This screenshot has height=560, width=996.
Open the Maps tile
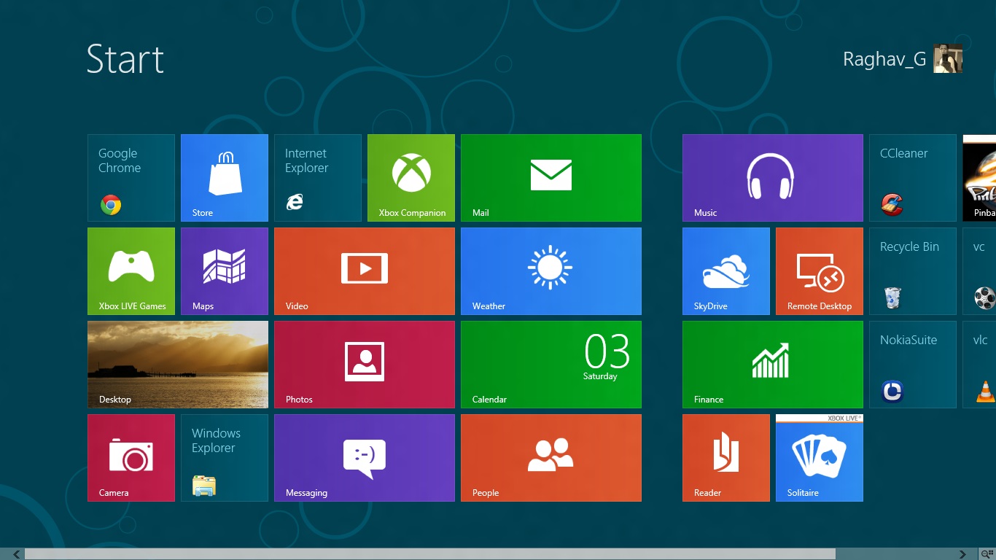(x=225, y=271)
